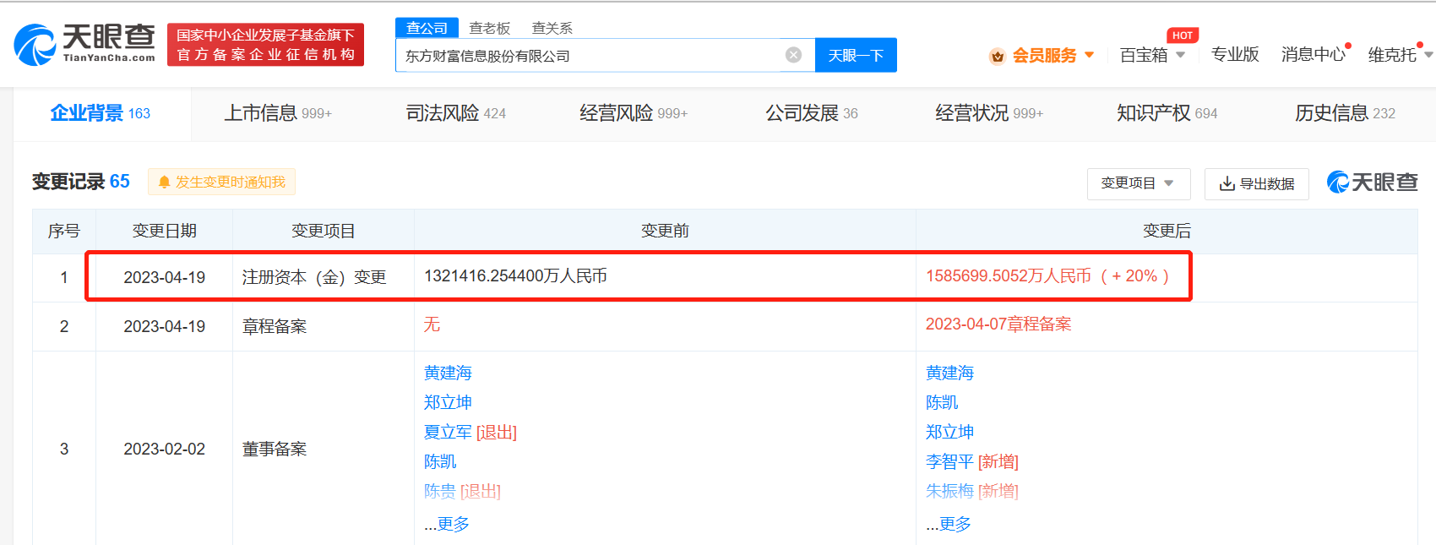
Task: Open 朱振梅 [新增] link
Action: (972, 491)
